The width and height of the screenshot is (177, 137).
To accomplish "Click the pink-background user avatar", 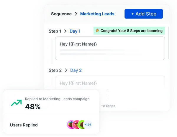I will tap(76, 125).
